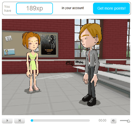Screen dimensions: 132x125
Task: Click the 'in your account' text
Action: click(73, 8)
